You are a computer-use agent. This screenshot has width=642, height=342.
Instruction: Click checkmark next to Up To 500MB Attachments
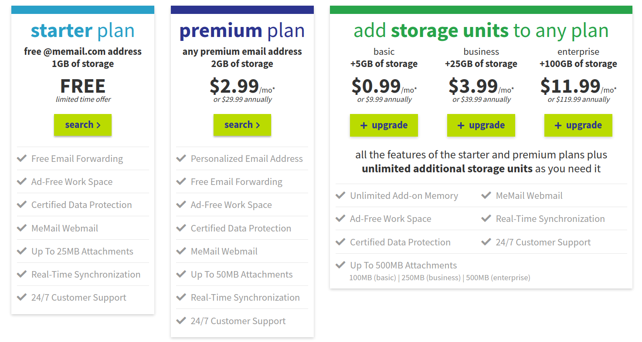pos(340,265)
